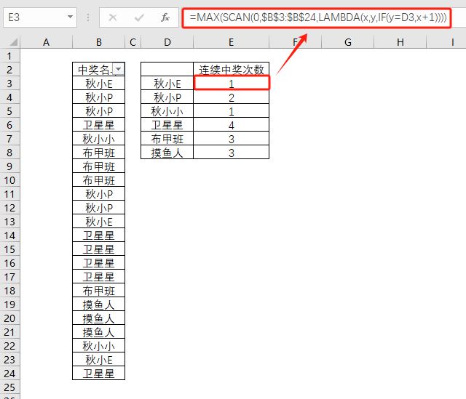
Task: Select cell B21 containing 摸鱼人
Action: (x=99, y=332)
